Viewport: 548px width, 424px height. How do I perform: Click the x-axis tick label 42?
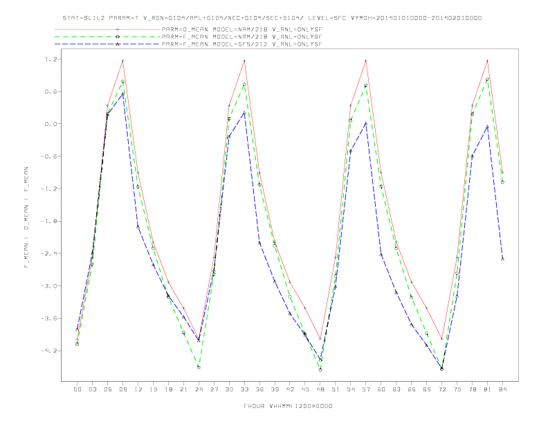[x=290, y=389]
